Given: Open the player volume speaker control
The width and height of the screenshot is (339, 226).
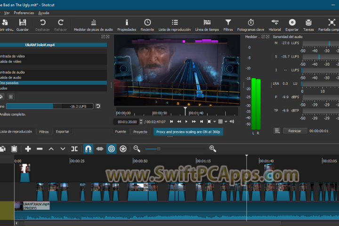Looking at the screenshot, I should point(232,121).
